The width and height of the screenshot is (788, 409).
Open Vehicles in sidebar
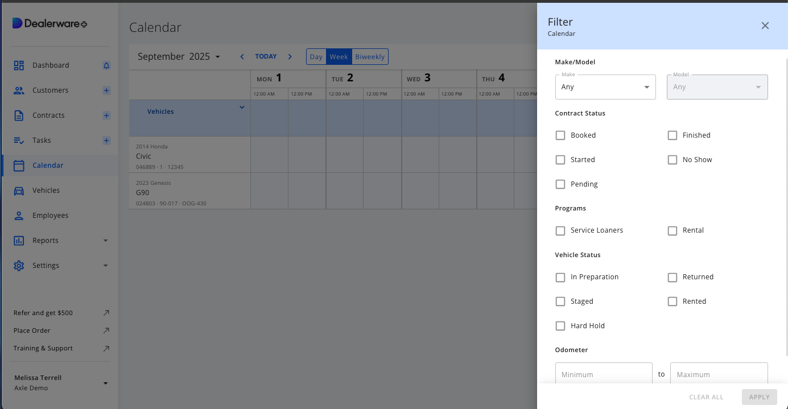[46, 191]
